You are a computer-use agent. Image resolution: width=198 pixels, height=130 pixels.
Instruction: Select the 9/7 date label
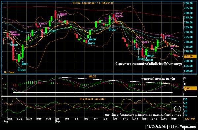click(96, 119)
